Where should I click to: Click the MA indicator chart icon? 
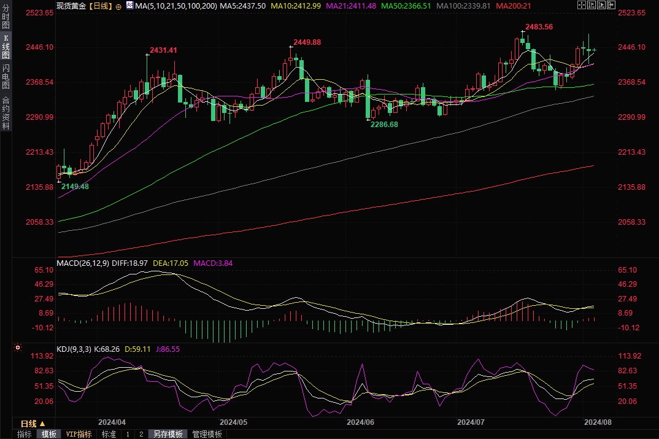pyautogui.click(x=129, y=6)
